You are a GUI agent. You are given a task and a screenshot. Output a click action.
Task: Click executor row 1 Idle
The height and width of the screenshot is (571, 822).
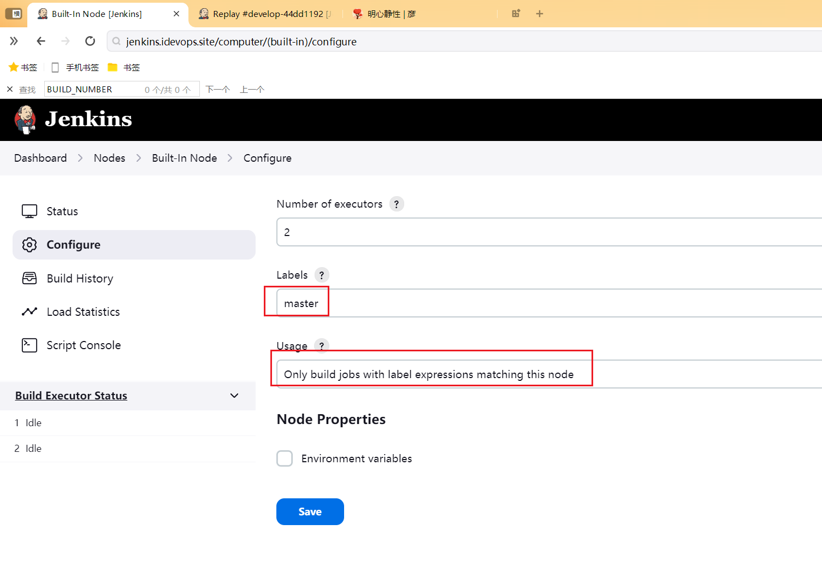[x=128, y=423]
